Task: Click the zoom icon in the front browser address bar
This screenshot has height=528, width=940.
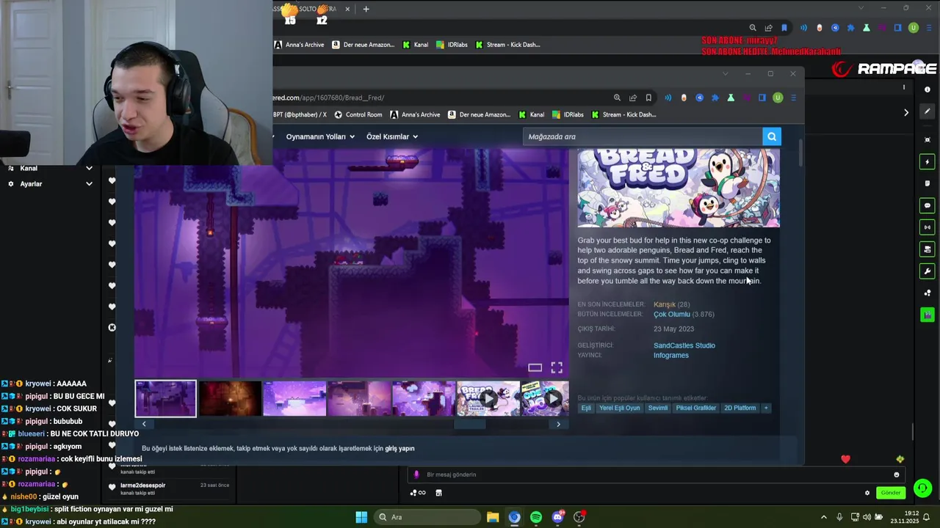Action: pos(617,98)
